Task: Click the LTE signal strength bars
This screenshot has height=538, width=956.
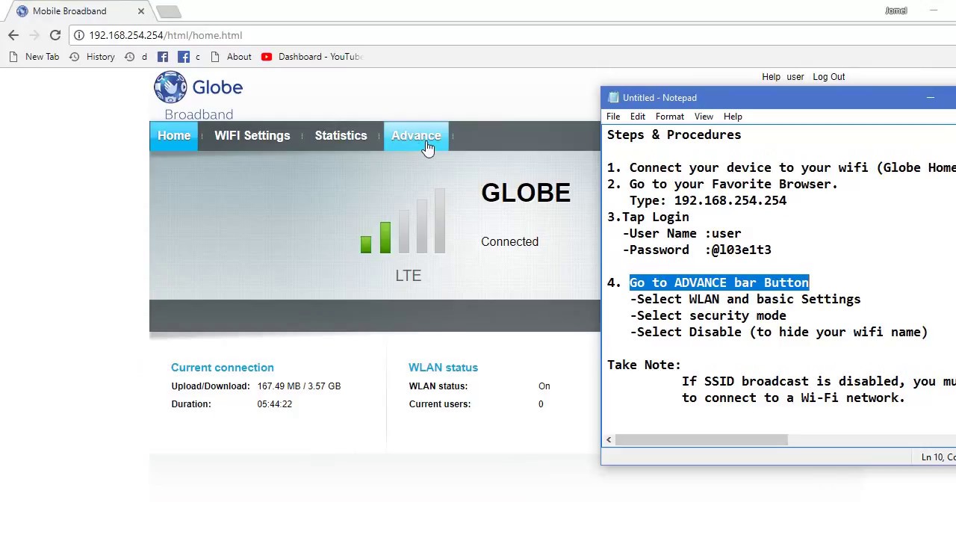Action: click(403, 222)
